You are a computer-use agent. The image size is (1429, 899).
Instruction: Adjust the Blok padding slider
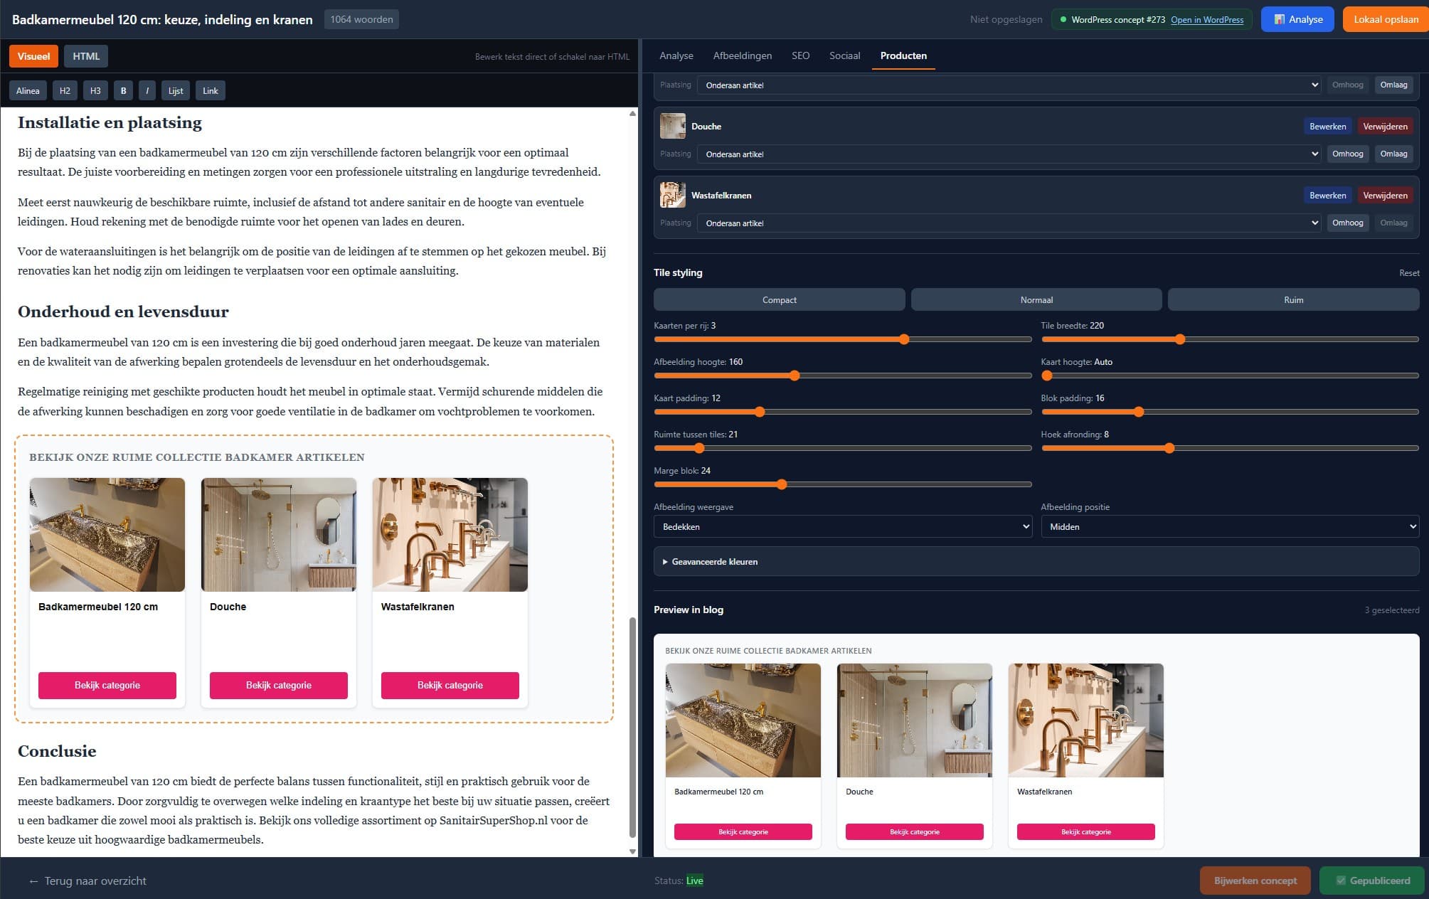(1230, 412)
